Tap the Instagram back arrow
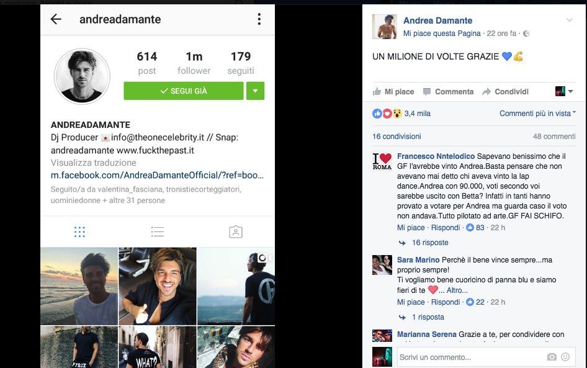 pos(56,19)
